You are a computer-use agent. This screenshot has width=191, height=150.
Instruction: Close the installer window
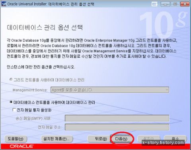(185, 4)
